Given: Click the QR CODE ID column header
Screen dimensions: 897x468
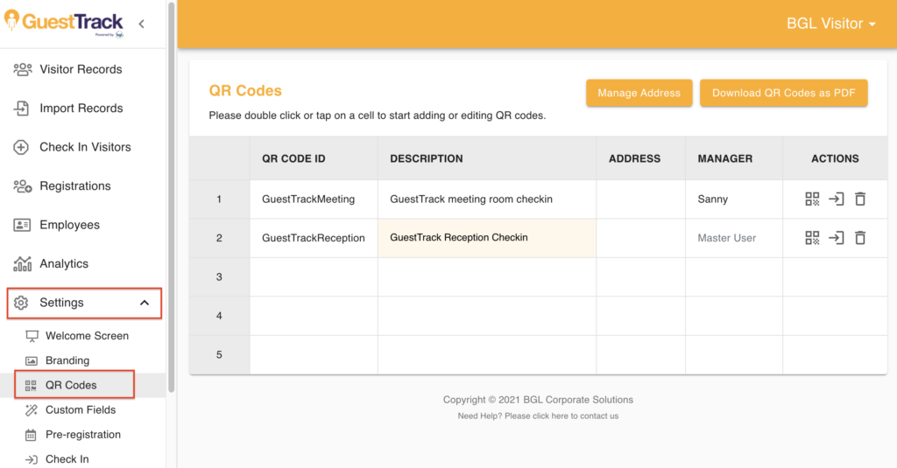Looking at the screenshot, I should click(x=314, y=158).
